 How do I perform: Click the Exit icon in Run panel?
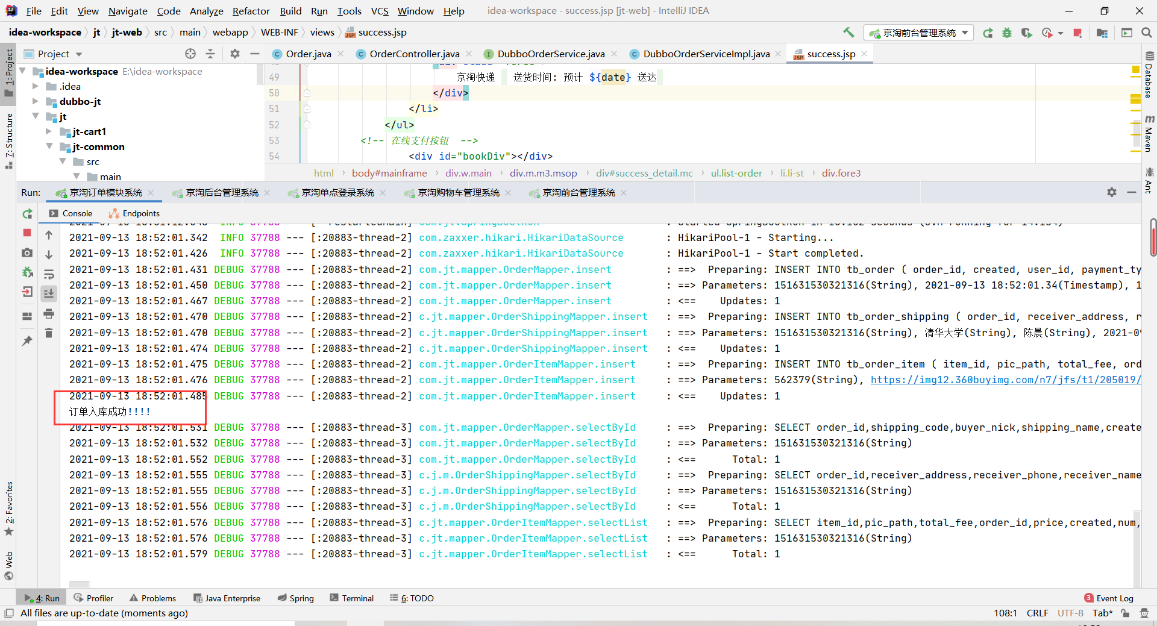point(27,292)
